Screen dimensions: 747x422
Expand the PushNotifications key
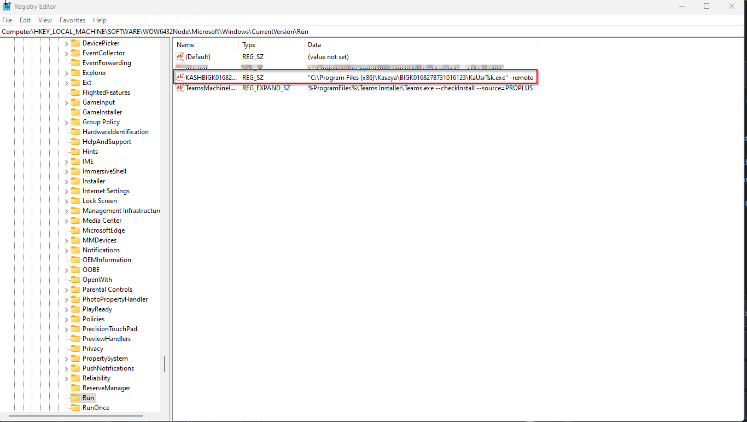click(x=65, y=368)
